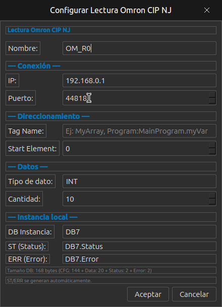Close the Configurar Lectura Omron dialog
This screenshot has width=222, height=307.
coord(207,10)
